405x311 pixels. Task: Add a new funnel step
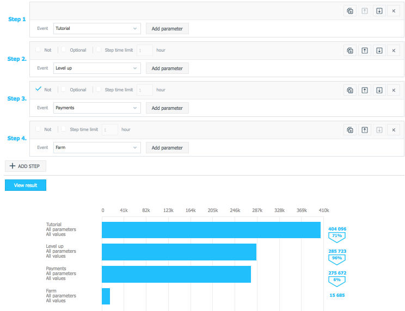point(26,166)
